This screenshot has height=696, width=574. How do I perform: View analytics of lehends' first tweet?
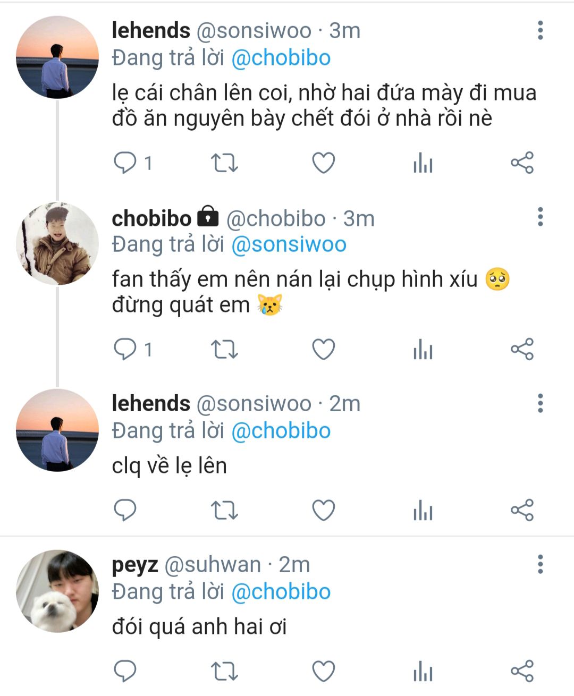[423, 163]
